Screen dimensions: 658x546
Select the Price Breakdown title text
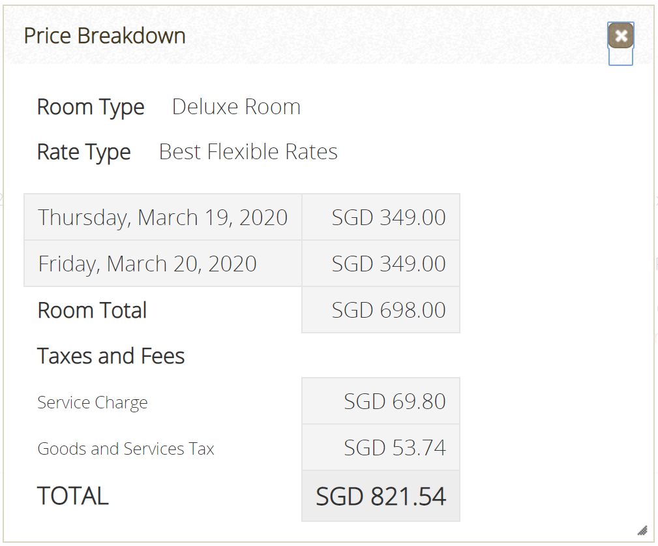(x=104, y=36)
